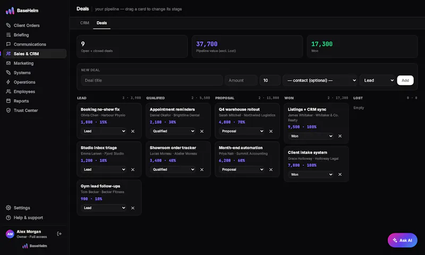Screen dimensions: 425x255
Task: Click the 17,300 Won total
Action: (x=322, y=44)
